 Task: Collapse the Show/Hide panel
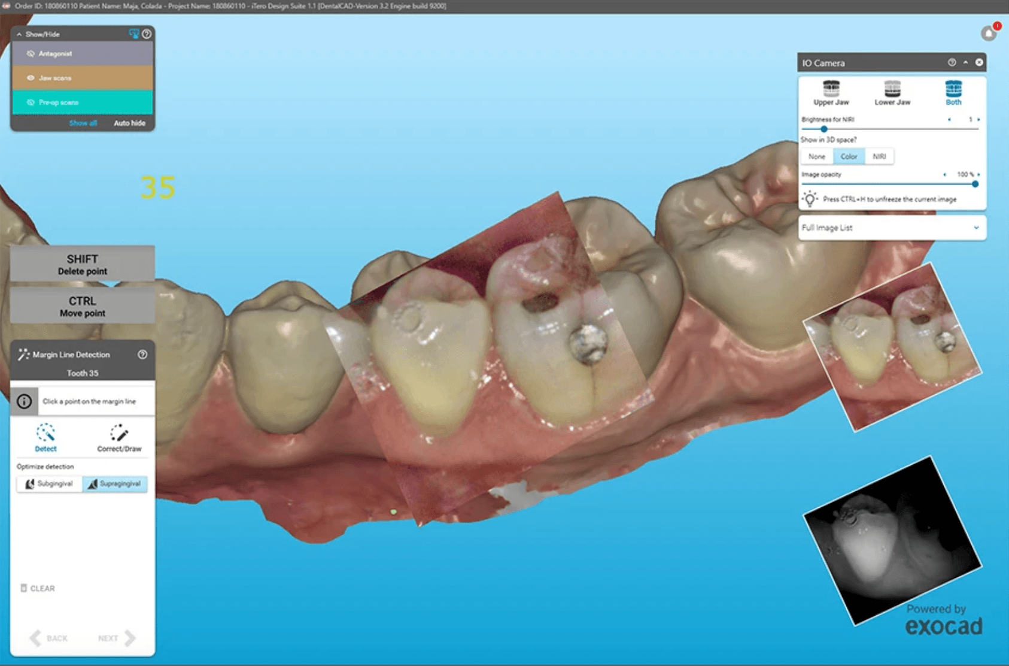coord(19,35)
